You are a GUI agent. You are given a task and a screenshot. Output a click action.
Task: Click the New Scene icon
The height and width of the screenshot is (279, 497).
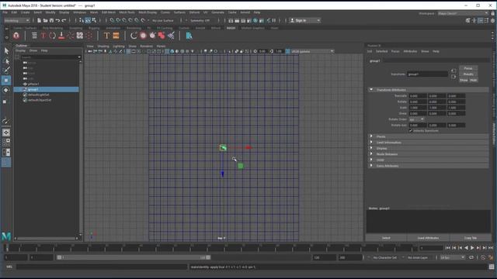coord(39,20)
